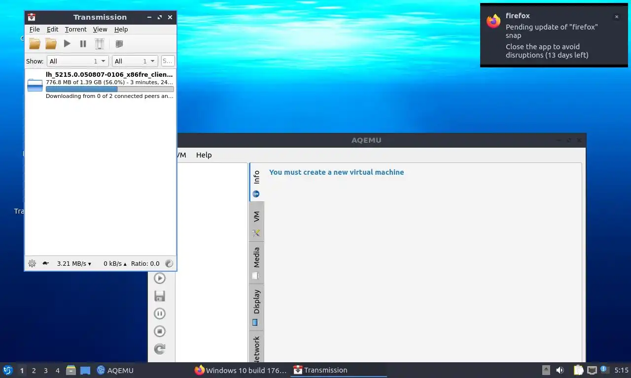Switch to the Info tab in AQEMU
Screen dimensions: 631x378
click(x=256, y=182)
